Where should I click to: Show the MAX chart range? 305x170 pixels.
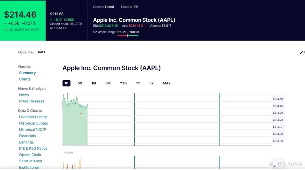coord(167,83)
